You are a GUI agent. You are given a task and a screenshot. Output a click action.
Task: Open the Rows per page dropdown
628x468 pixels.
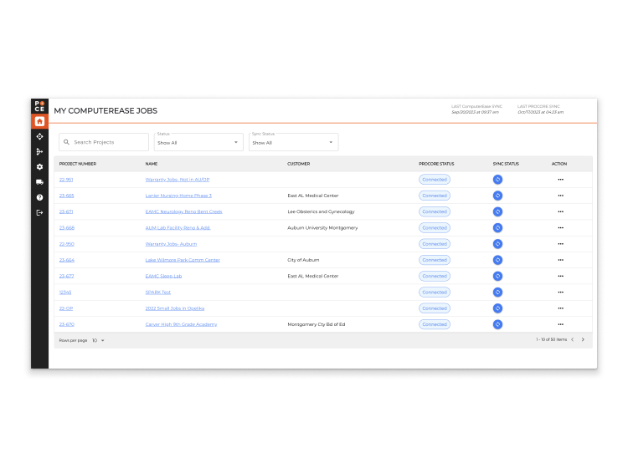pos(98,340)
